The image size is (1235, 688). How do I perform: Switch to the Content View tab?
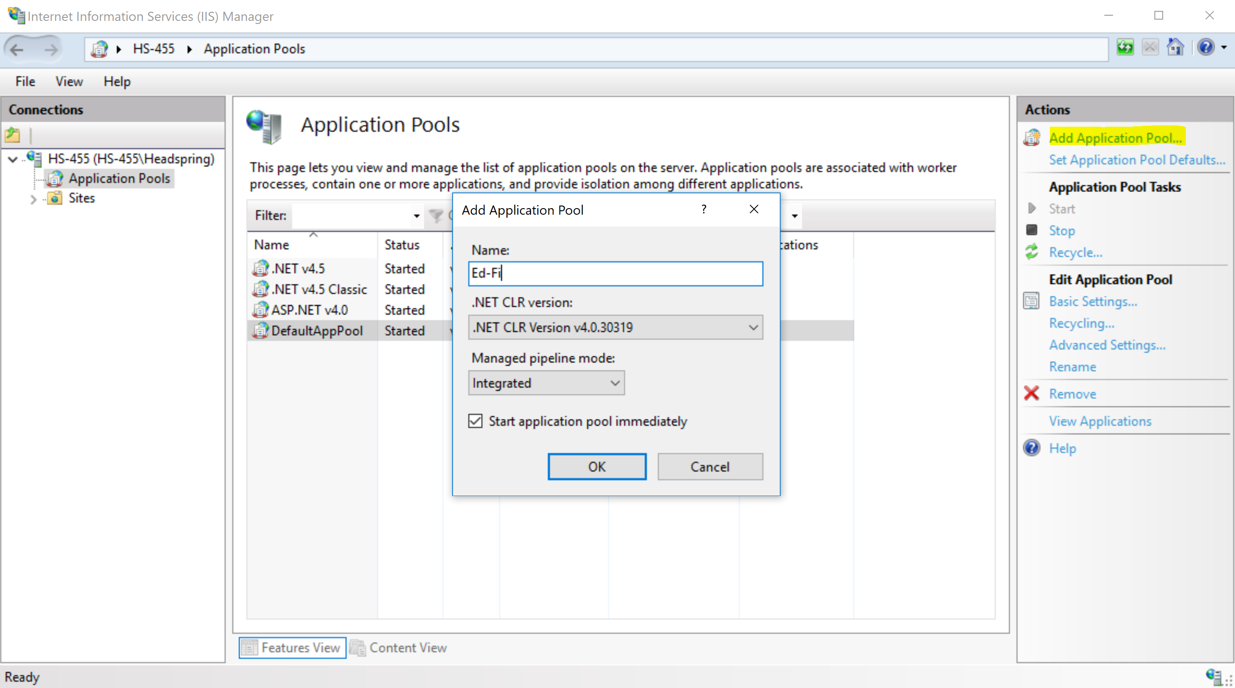pyautogui.click(x=399, y=648)
